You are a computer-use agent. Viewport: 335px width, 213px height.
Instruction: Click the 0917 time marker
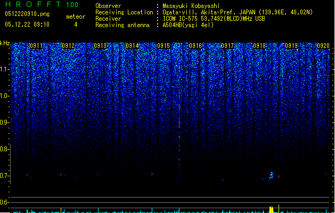tap(227, 46)
